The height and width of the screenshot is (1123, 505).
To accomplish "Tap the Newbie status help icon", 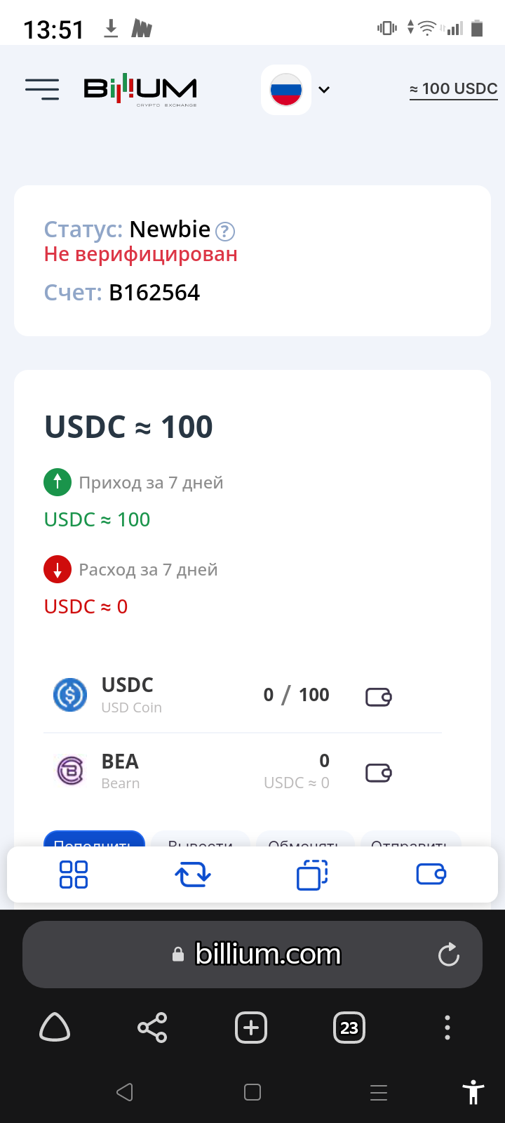I will point(225,231).
